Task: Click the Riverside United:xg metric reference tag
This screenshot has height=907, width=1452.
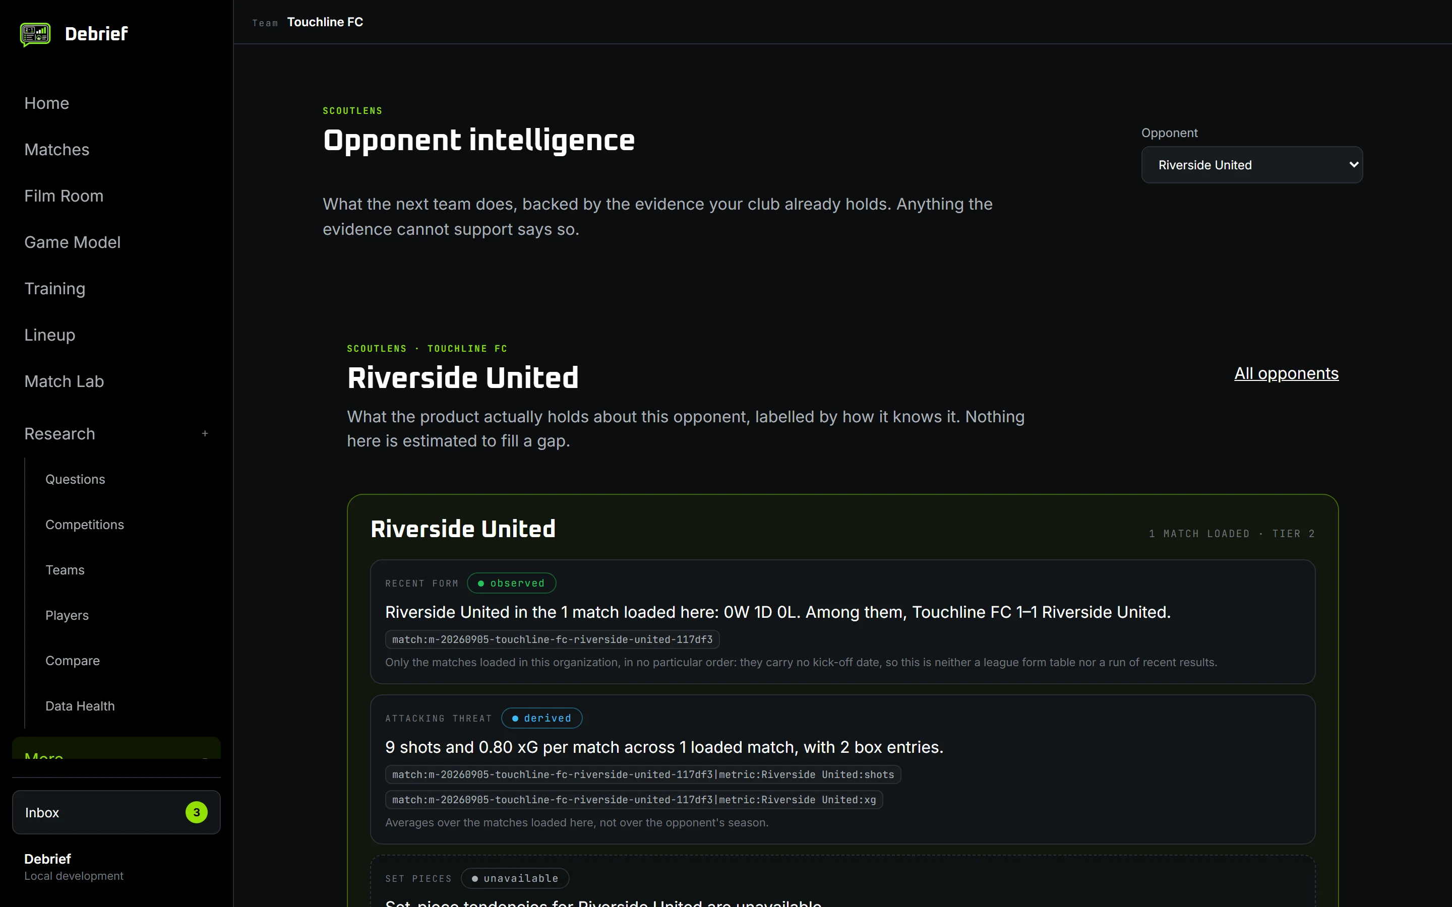Action: point(634,800)
